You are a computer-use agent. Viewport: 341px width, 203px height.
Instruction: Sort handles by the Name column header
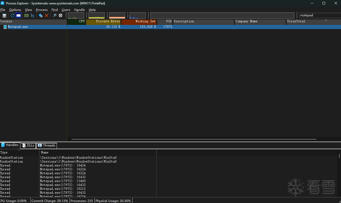pos(98,152)
